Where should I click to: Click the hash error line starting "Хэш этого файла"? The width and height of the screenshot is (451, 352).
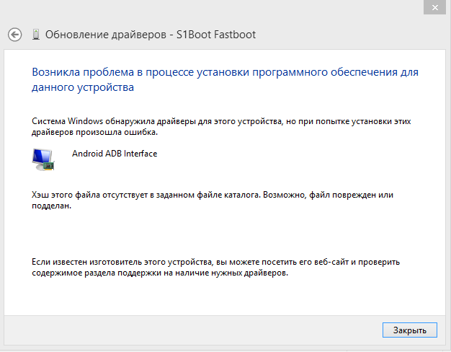tap(213, 195)
